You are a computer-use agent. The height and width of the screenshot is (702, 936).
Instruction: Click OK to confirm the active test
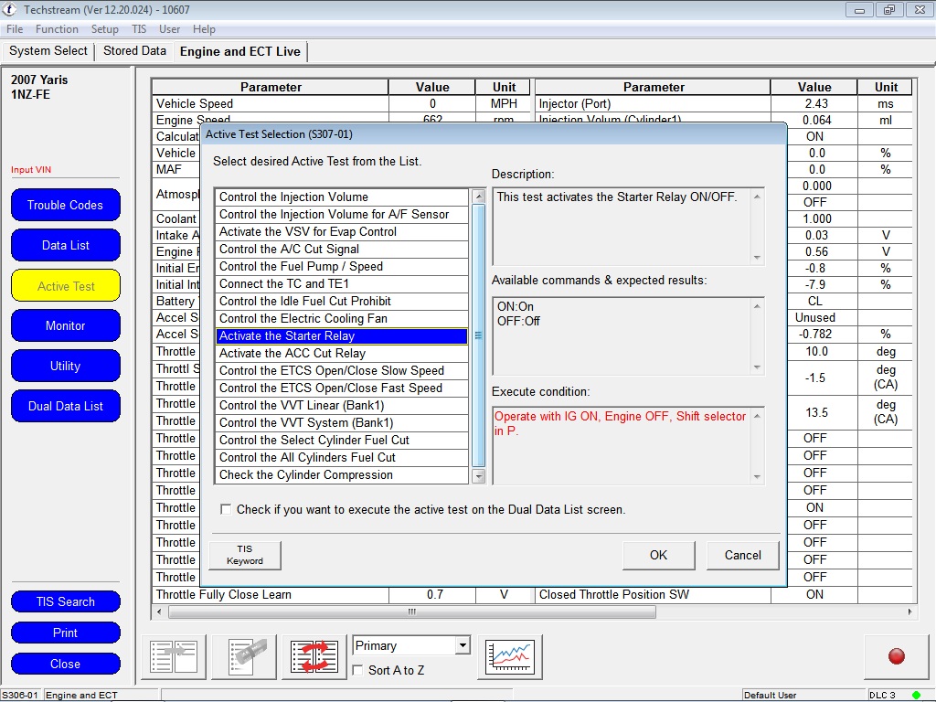pyautogui.click(x=657, y=555)
